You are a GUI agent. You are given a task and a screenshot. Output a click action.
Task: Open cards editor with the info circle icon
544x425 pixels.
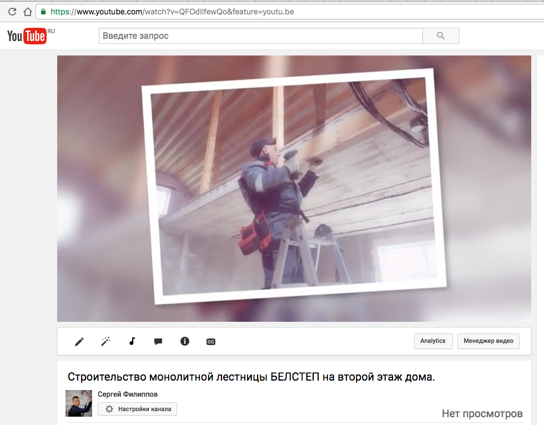tap(185, 342)
